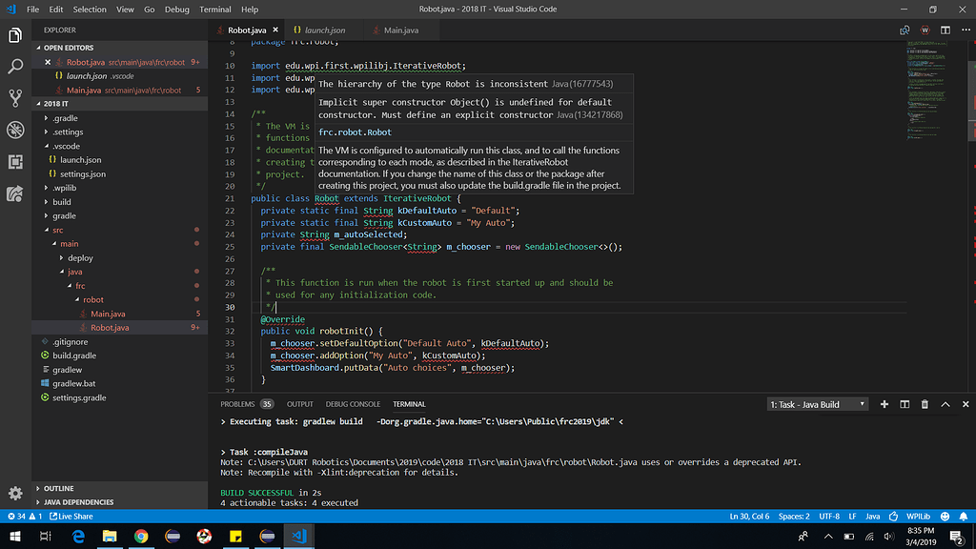The height and width of the screenshot is (549, 976).
Task: Open the terminal selector Task - Java Build dropdown
Action: 817,404
